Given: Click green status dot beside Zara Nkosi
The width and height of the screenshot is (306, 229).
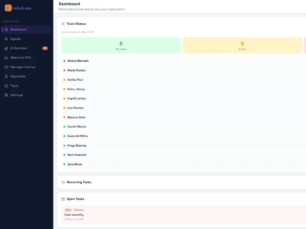Looking at the screenshot, I should [x=64, y=164].
